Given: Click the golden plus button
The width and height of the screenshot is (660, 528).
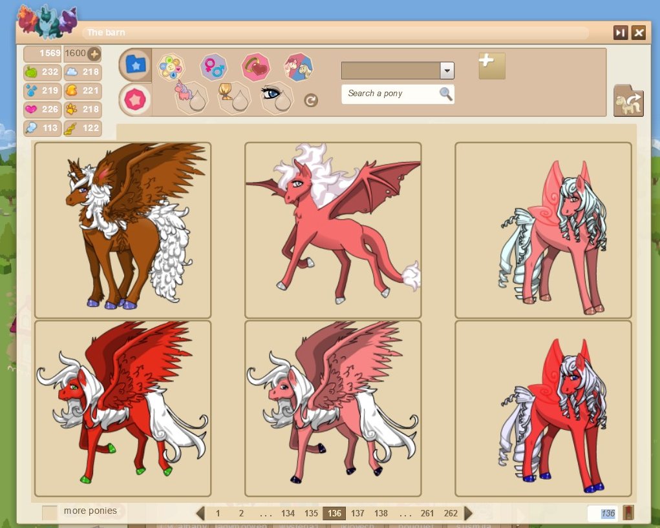Looking at the screenshot, I should [x=492, y=66].
